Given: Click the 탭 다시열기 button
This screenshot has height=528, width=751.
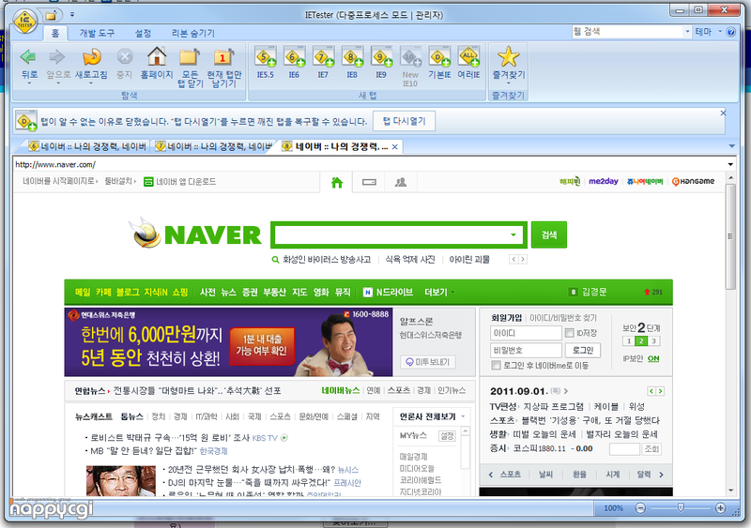Looking at the screenshot, I should pos(405,121).
